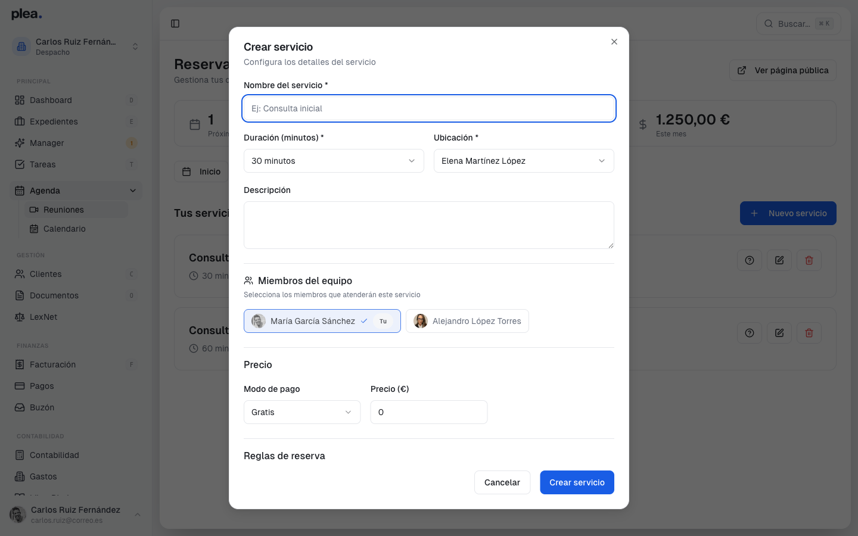This screenshot has height=536, width=858.
Task: Open the Ubicación dropdown
Action: coord(524,161)
